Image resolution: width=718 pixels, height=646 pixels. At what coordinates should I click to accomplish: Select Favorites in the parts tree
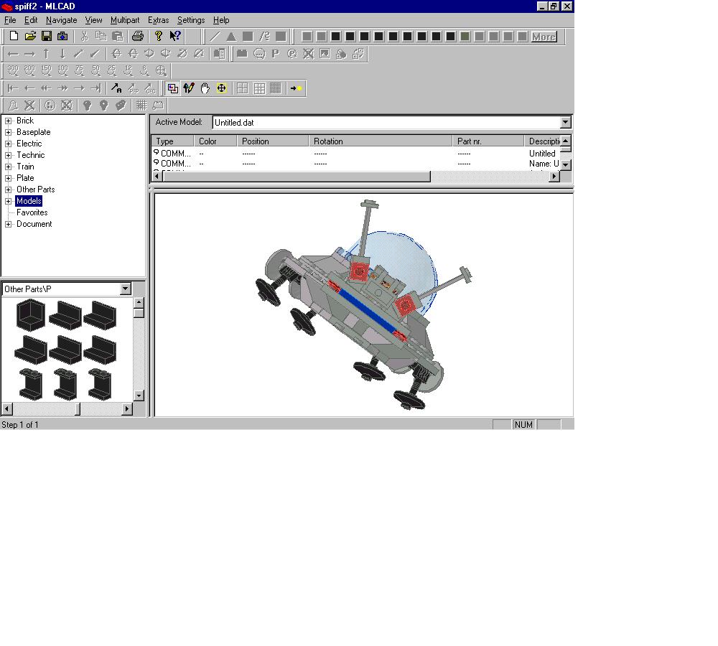pos(32,212)
